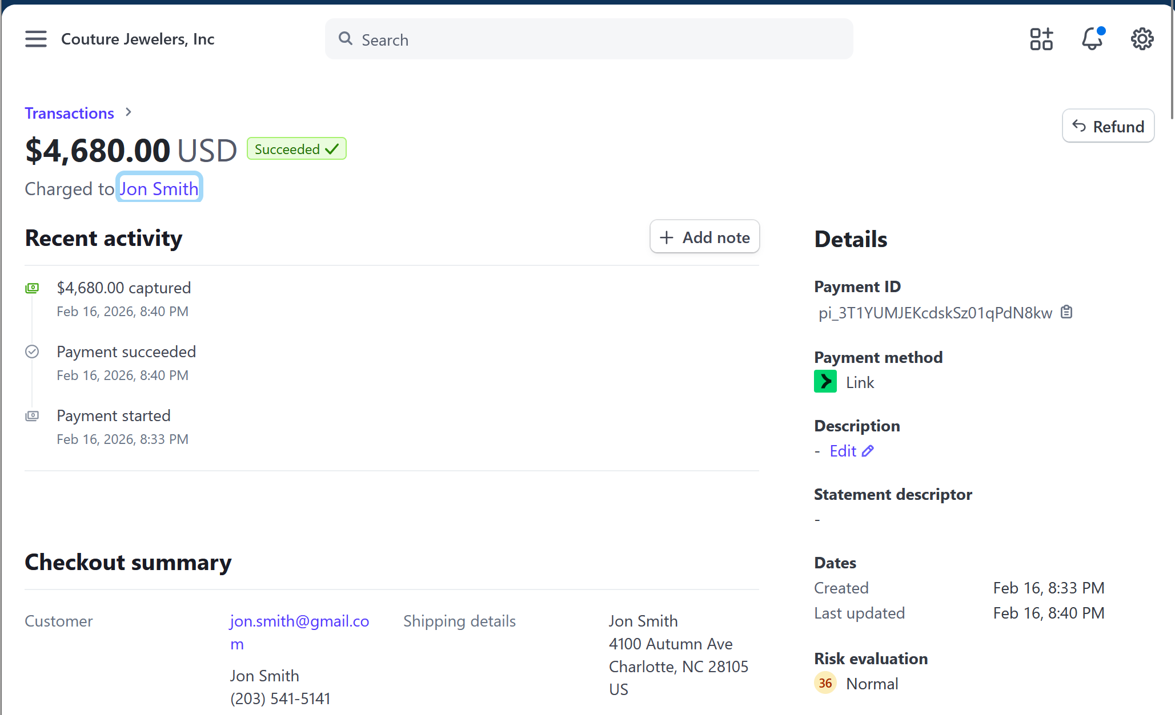Click the Succeeded status badge

click(x=296, y=148)
